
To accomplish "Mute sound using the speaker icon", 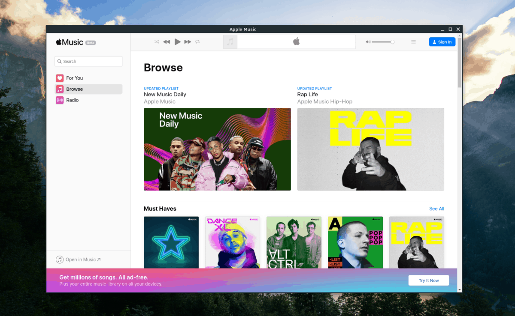I will [368, 42].
